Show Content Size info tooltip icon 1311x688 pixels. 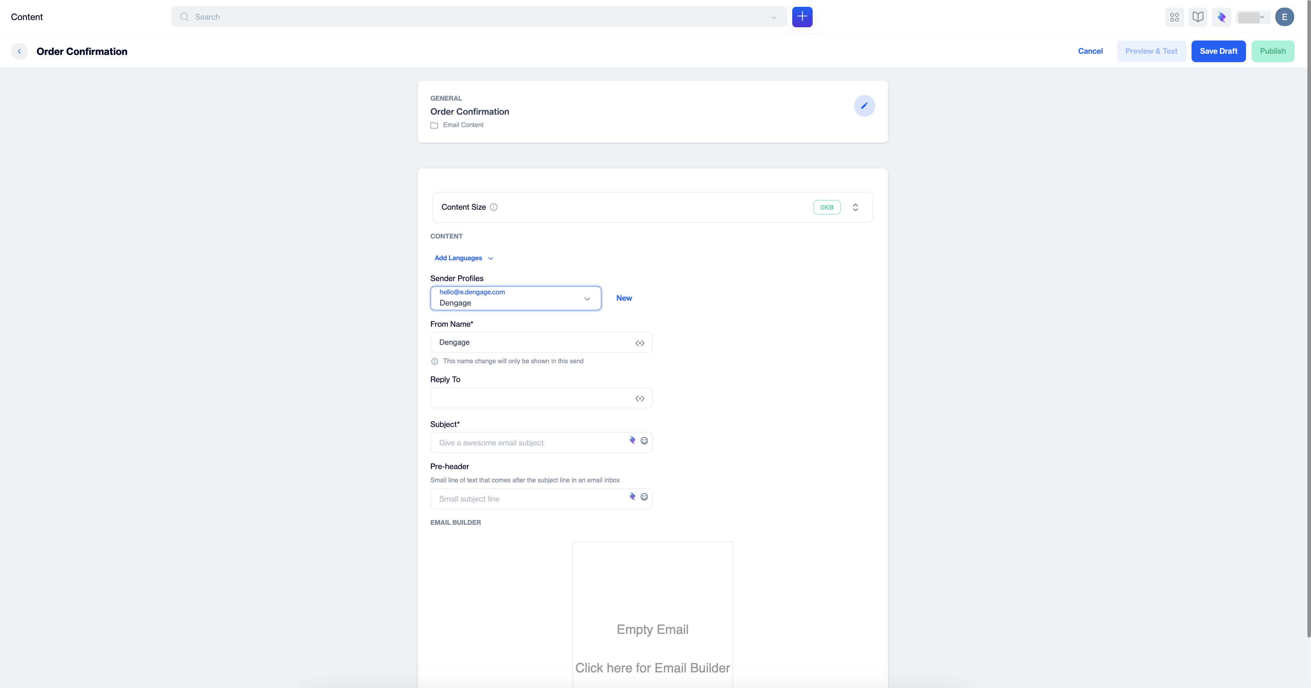tap(493, 207)
